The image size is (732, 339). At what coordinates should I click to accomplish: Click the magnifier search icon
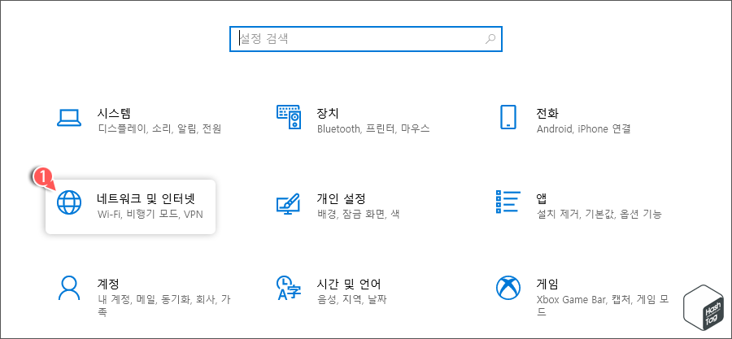[490, 39]
